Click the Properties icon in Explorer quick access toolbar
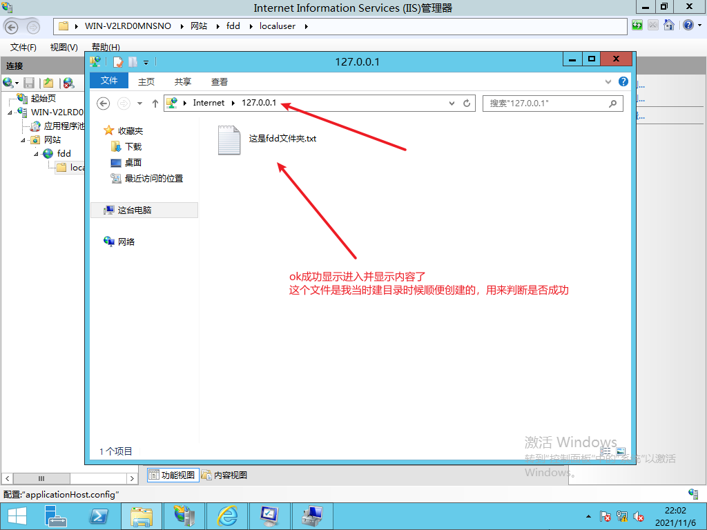 point(117,61)
